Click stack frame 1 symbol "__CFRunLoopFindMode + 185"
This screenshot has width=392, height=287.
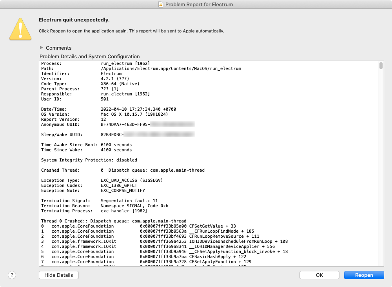point(221,231)
